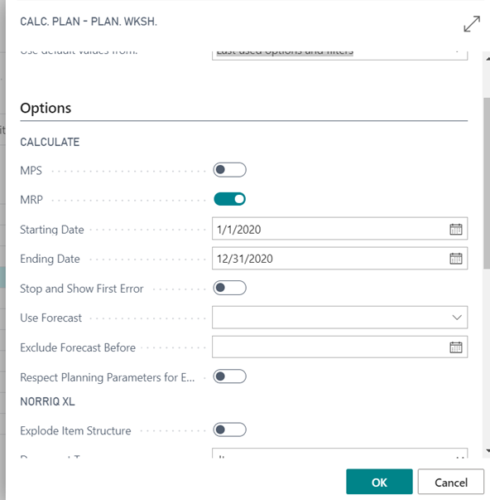Toggle Respect Planning Parameters option
490x500 pixels.
229,376
